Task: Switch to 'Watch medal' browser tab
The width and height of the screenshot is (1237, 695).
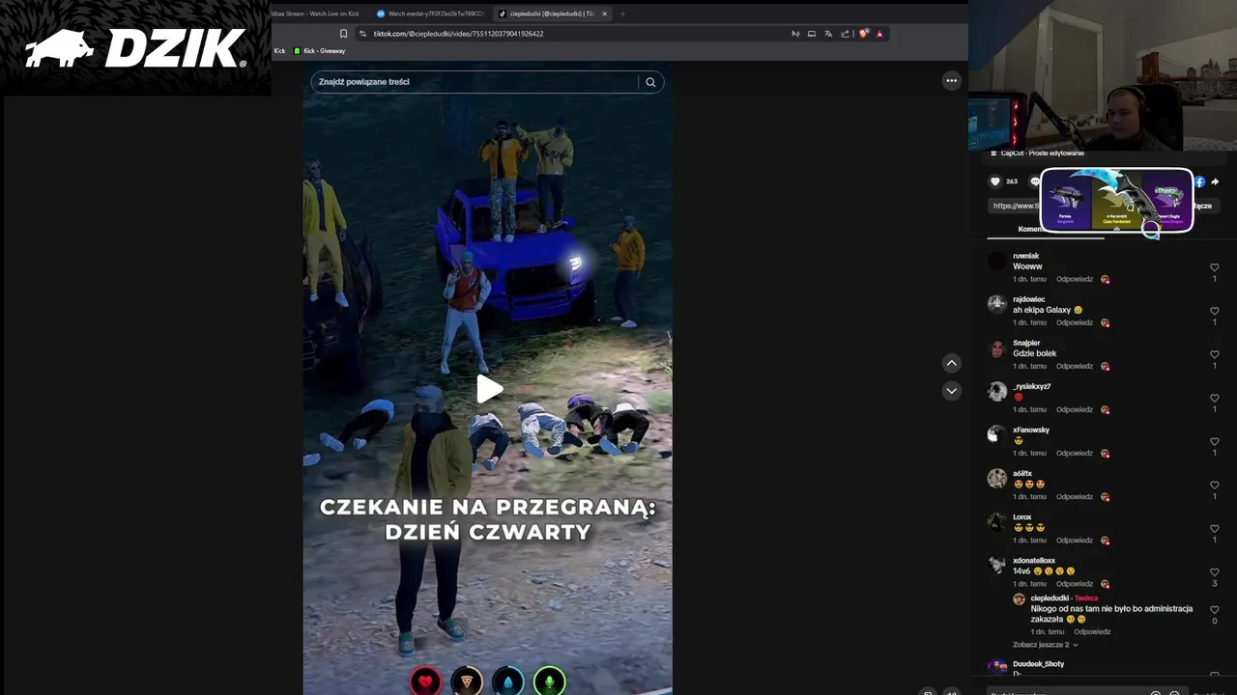Action: point(430,14)
